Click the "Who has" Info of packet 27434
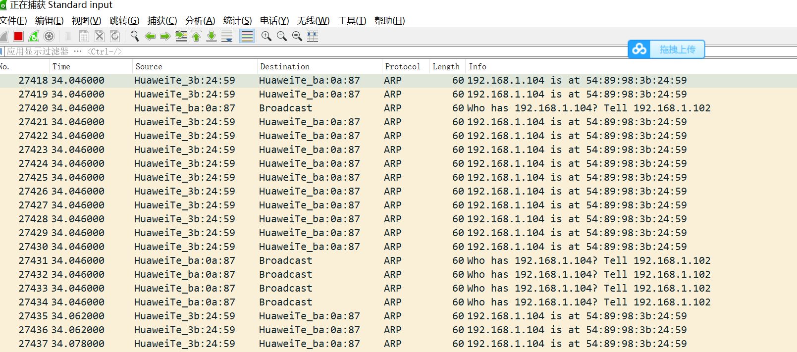 [x=589, y=302]
